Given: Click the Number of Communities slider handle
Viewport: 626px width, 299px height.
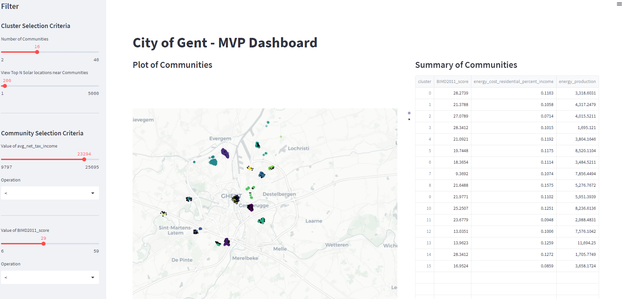Looking at the screenshot, I should point(37,52).
